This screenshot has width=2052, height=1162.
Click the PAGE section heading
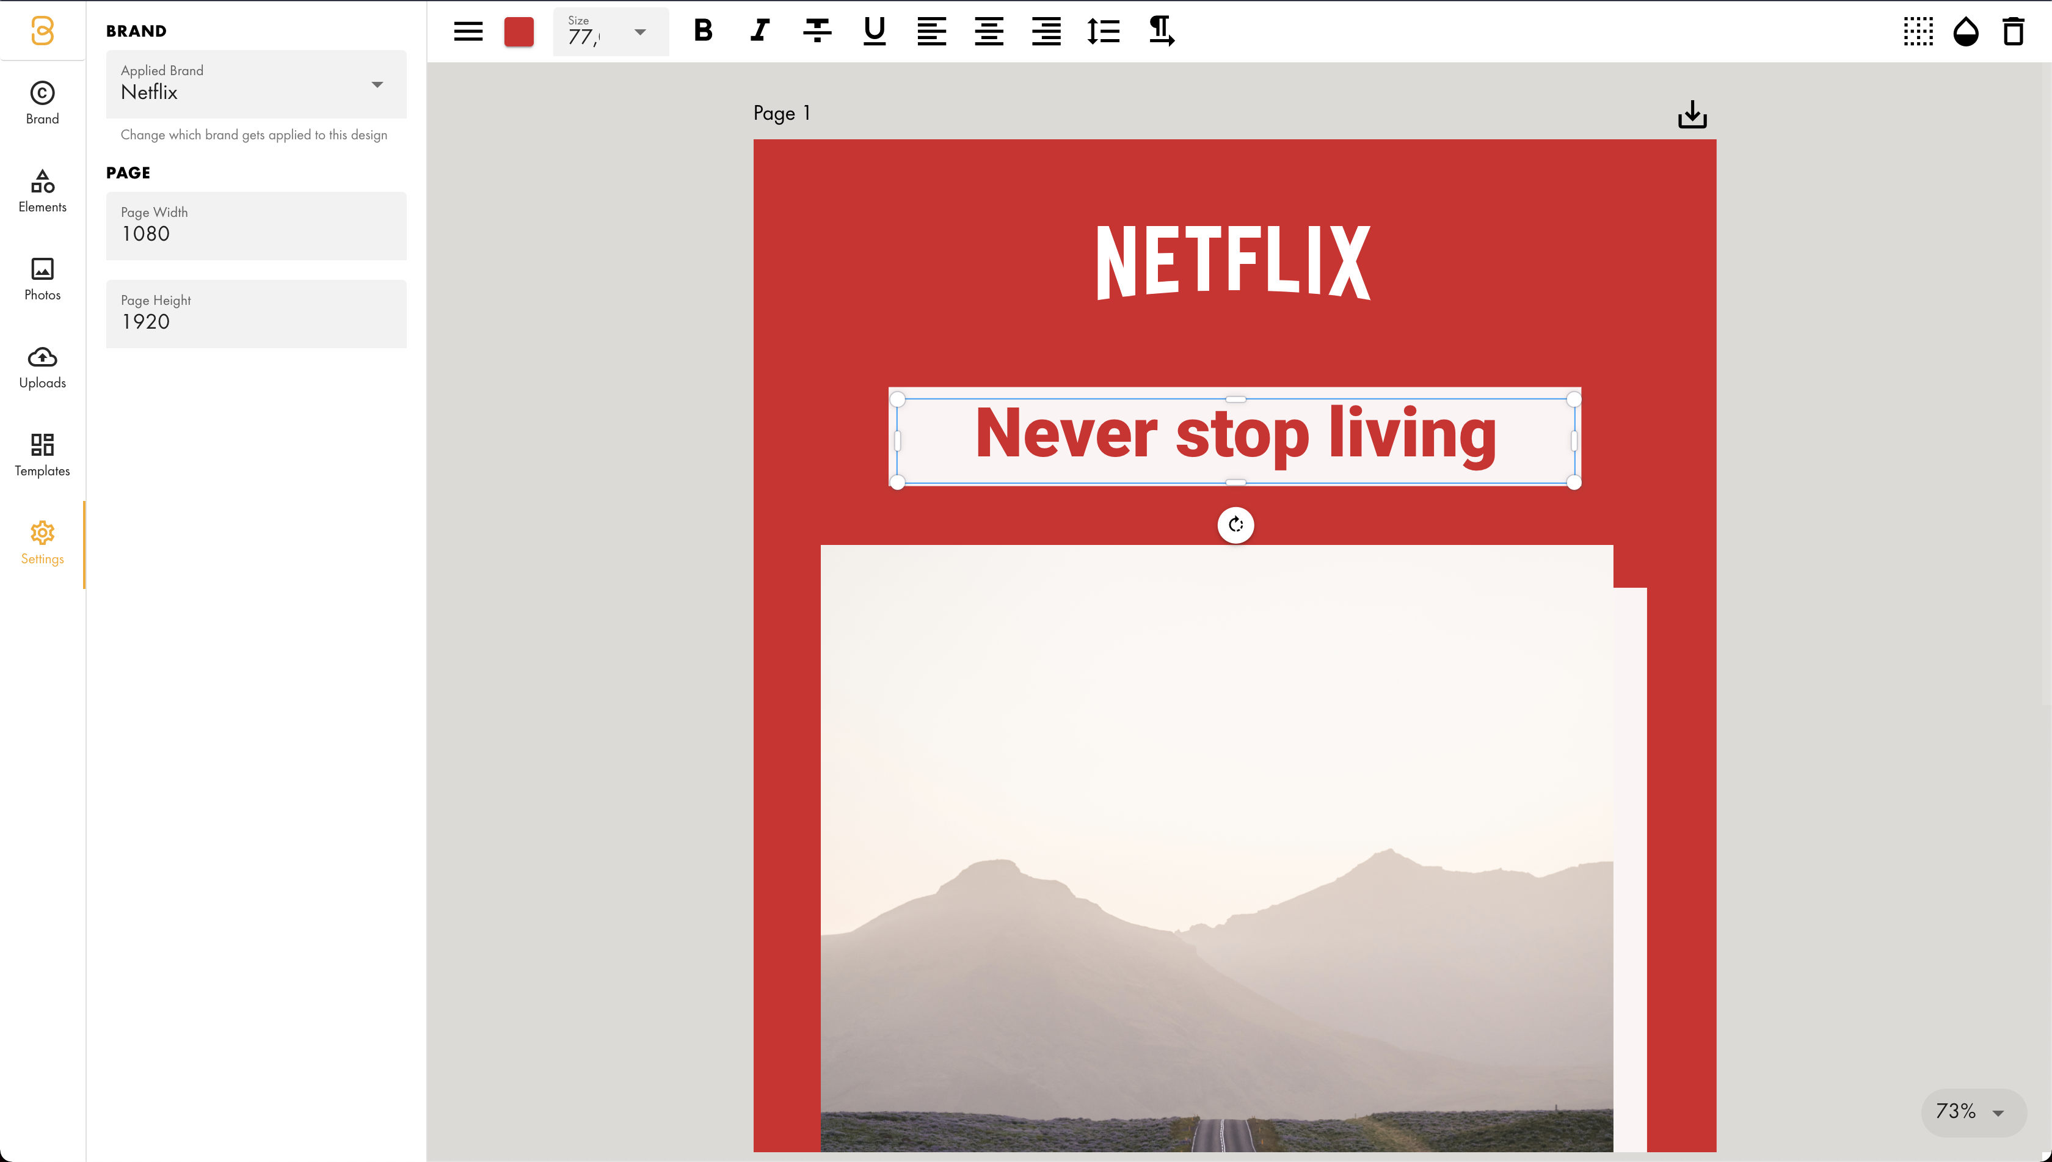[x=128, y=172]
